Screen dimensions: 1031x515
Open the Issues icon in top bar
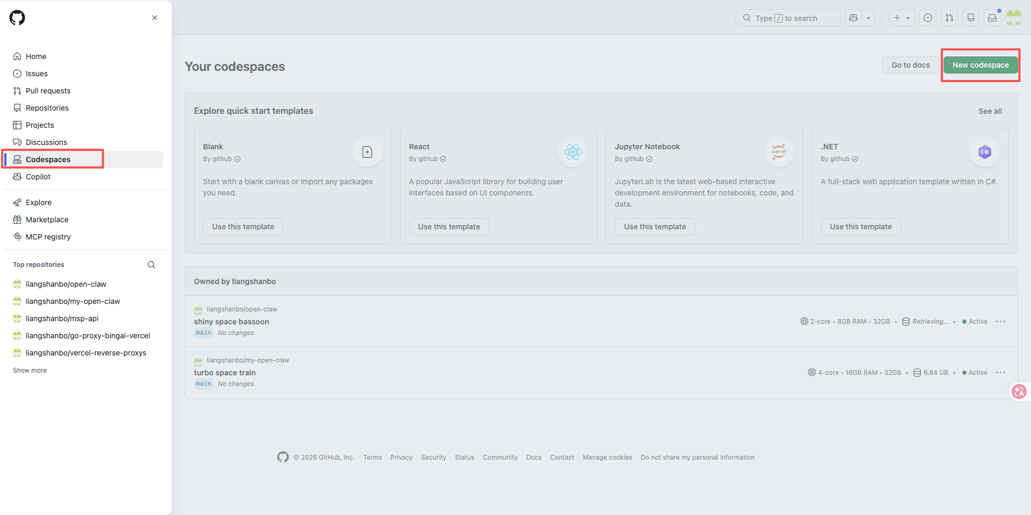(x=928, y=18)
